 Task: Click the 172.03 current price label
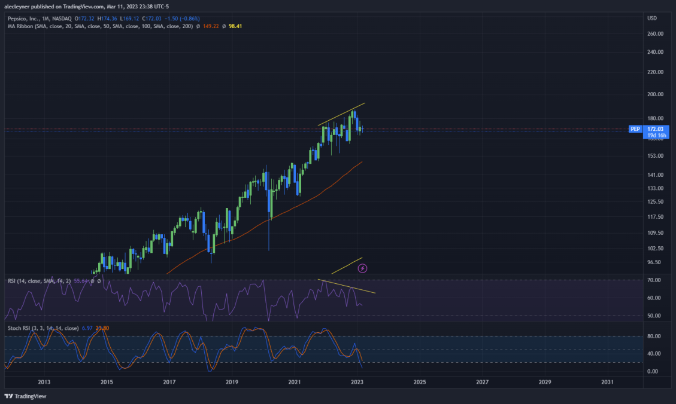655,129
